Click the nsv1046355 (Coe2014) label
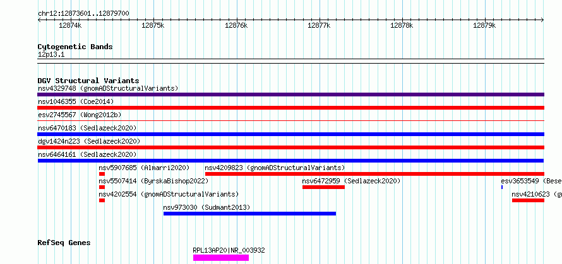The width and height of the screenshot is (562, 264). point(76,101)
